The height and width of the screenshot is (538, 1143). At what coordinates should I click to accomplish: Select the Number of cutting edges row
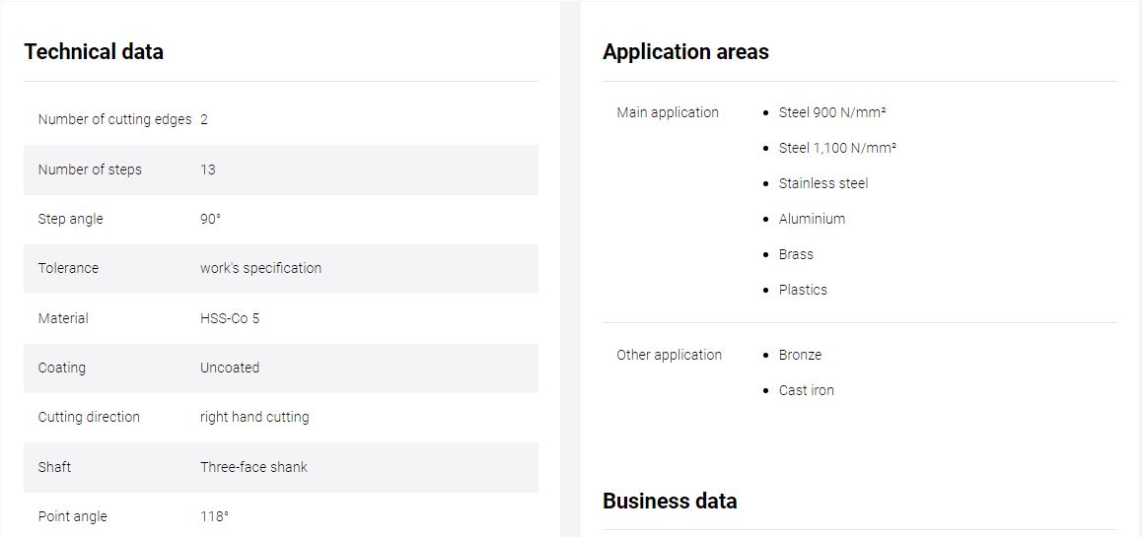point(281,119)
